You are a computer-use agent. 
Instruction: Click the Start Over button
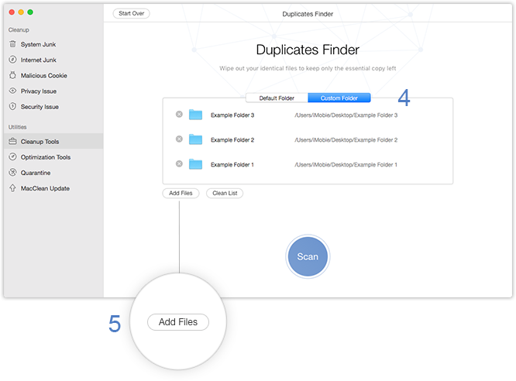(131, 13)
